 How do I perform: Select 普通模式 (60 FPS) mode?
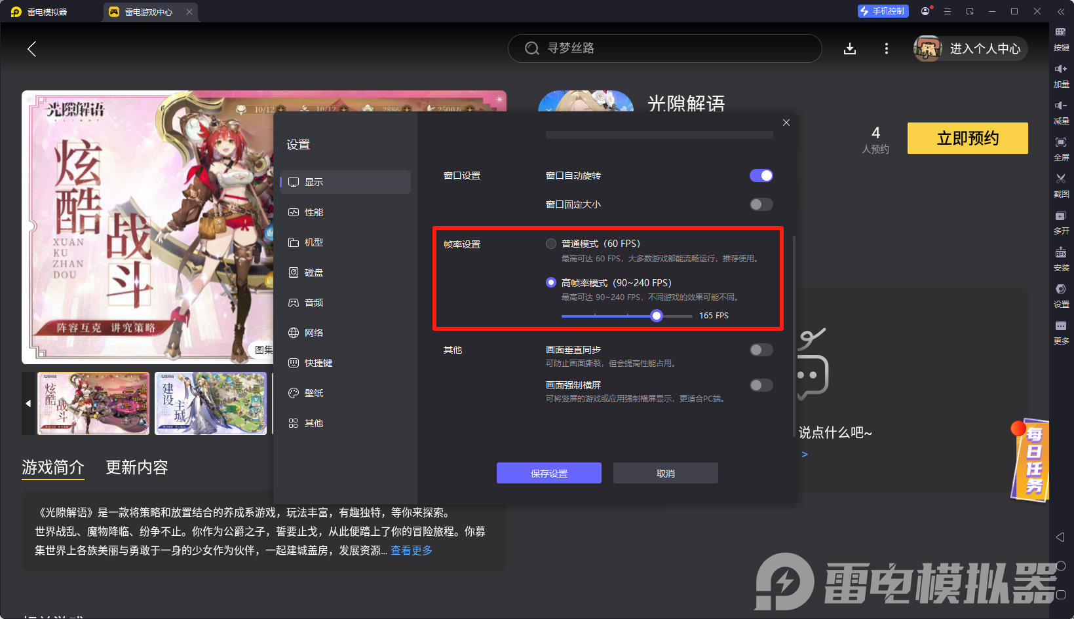point(551,243)
